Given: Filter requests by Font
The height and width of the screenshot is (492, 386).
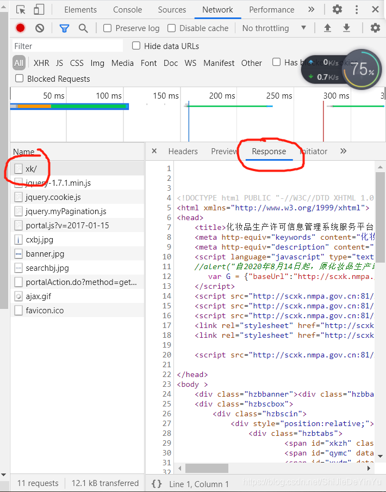Looking at the screenshot, I should [149, 63].
